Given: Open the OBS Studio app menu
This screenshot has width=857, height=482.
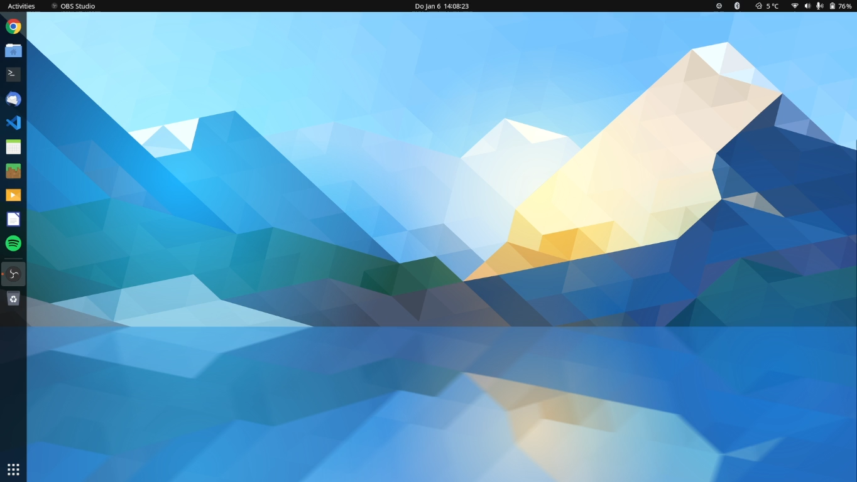Looking at the screenshot, I should pos(73,6).
